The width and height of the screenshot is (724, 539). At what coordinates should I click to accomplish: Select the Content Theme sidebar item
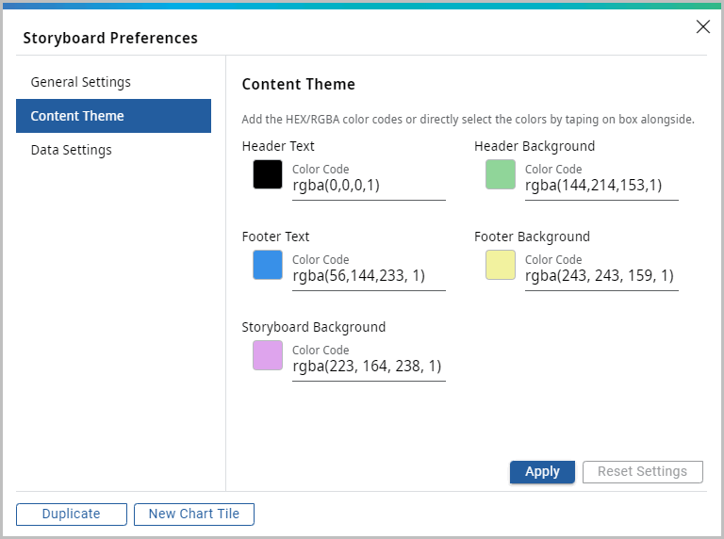pos(113,116)
